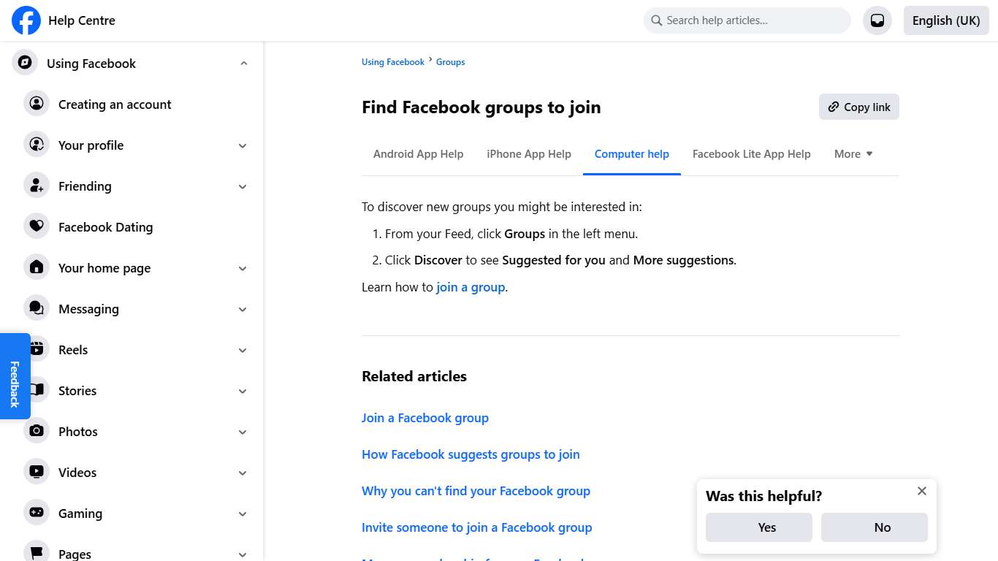Click the Facebook logo icon
The image size is (998, 561).
tap(26, 20)
